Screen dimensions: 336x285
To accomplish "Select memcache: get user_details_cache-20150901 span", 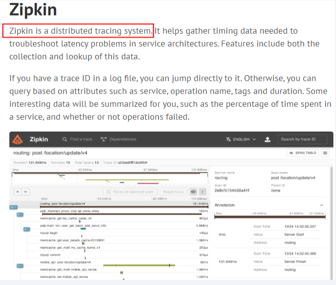I will 124,241.
